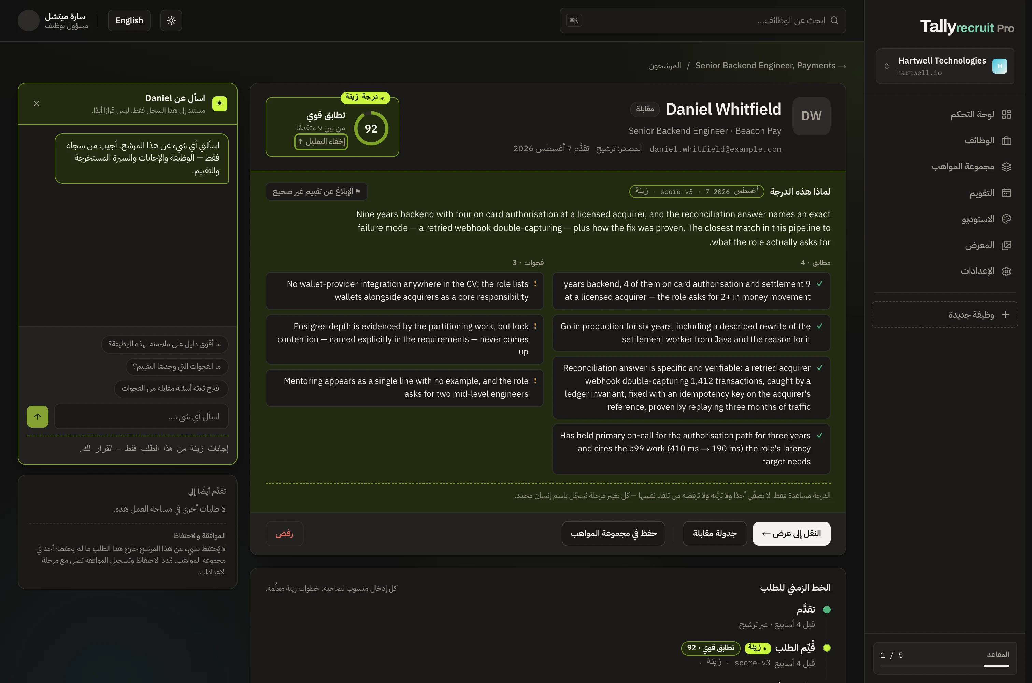
Task: Click the مقابلة stage badge
Action: 645,109
